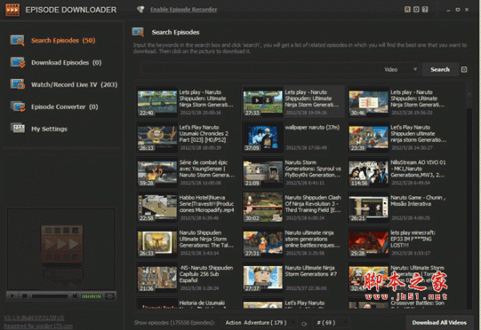This screenshot has height=330, width=481.
Task: Open Watch/Record Live TV (203) section
Action: tap(74, 85)
